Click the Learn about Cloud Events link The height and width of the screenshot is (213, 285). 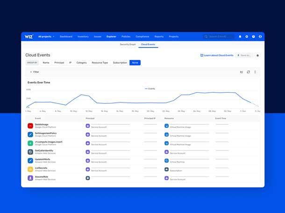(x=217, y=55)
